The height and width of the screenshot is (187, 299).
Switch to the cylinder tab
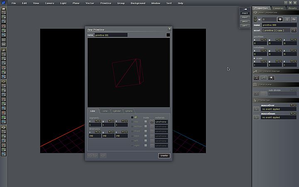click(117, 111)
